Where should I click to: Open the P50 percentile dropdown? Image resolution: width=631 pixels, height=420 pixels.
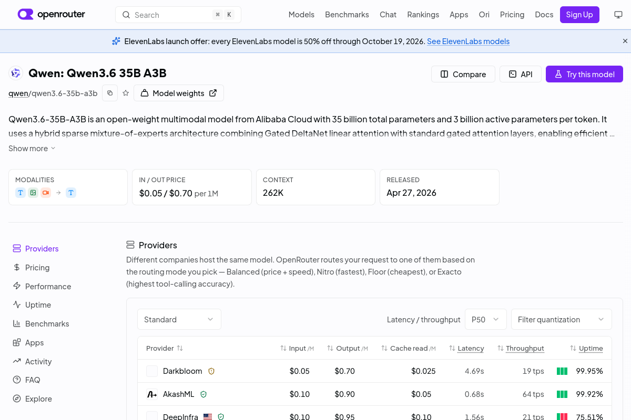(x=486, y=319)
